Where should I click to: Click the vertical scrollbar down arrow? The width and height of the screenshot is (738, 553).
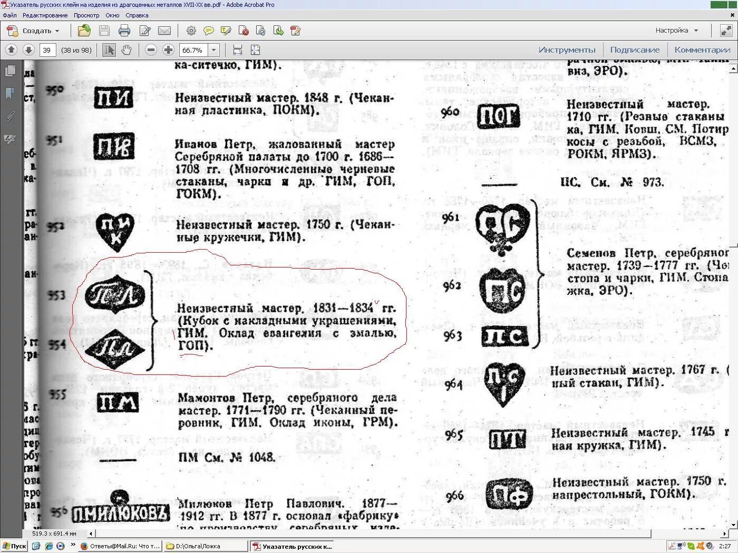pyautogui.click(x=733, y=525)
